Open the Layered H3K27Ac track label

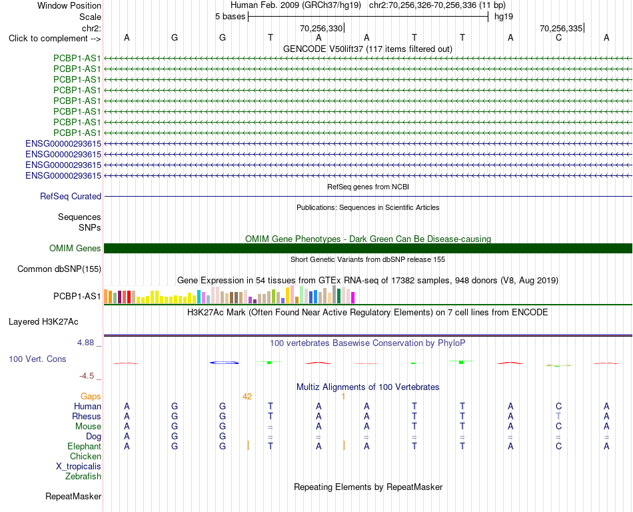tap(43, 322)
